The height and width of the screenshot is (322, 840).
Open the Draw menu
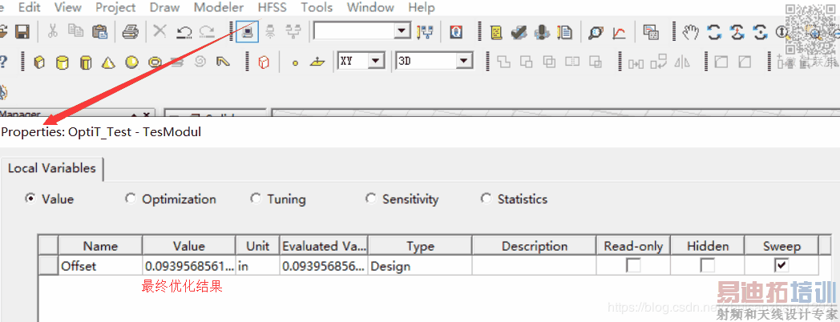(164, 7)
